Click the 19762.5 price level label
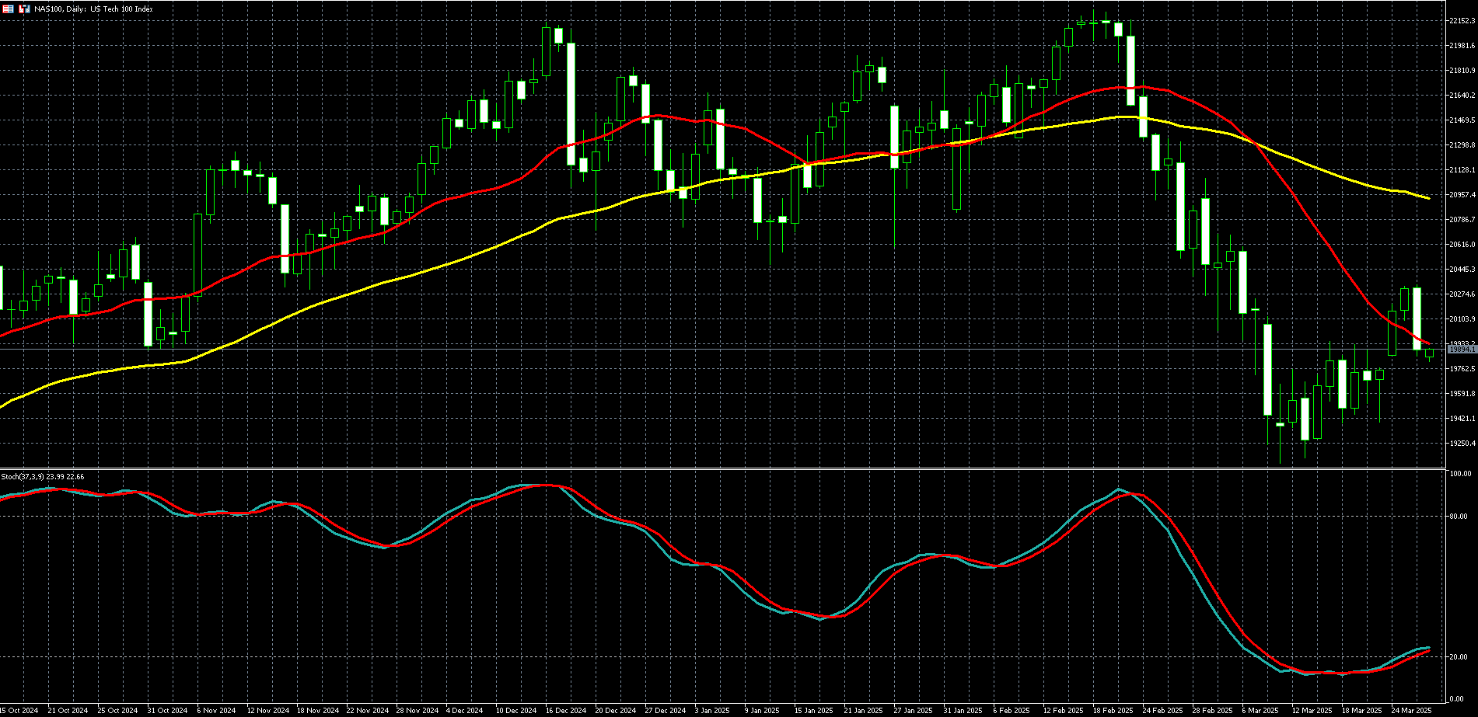This screenshot has height=717, width=1478. (1462, 369)
